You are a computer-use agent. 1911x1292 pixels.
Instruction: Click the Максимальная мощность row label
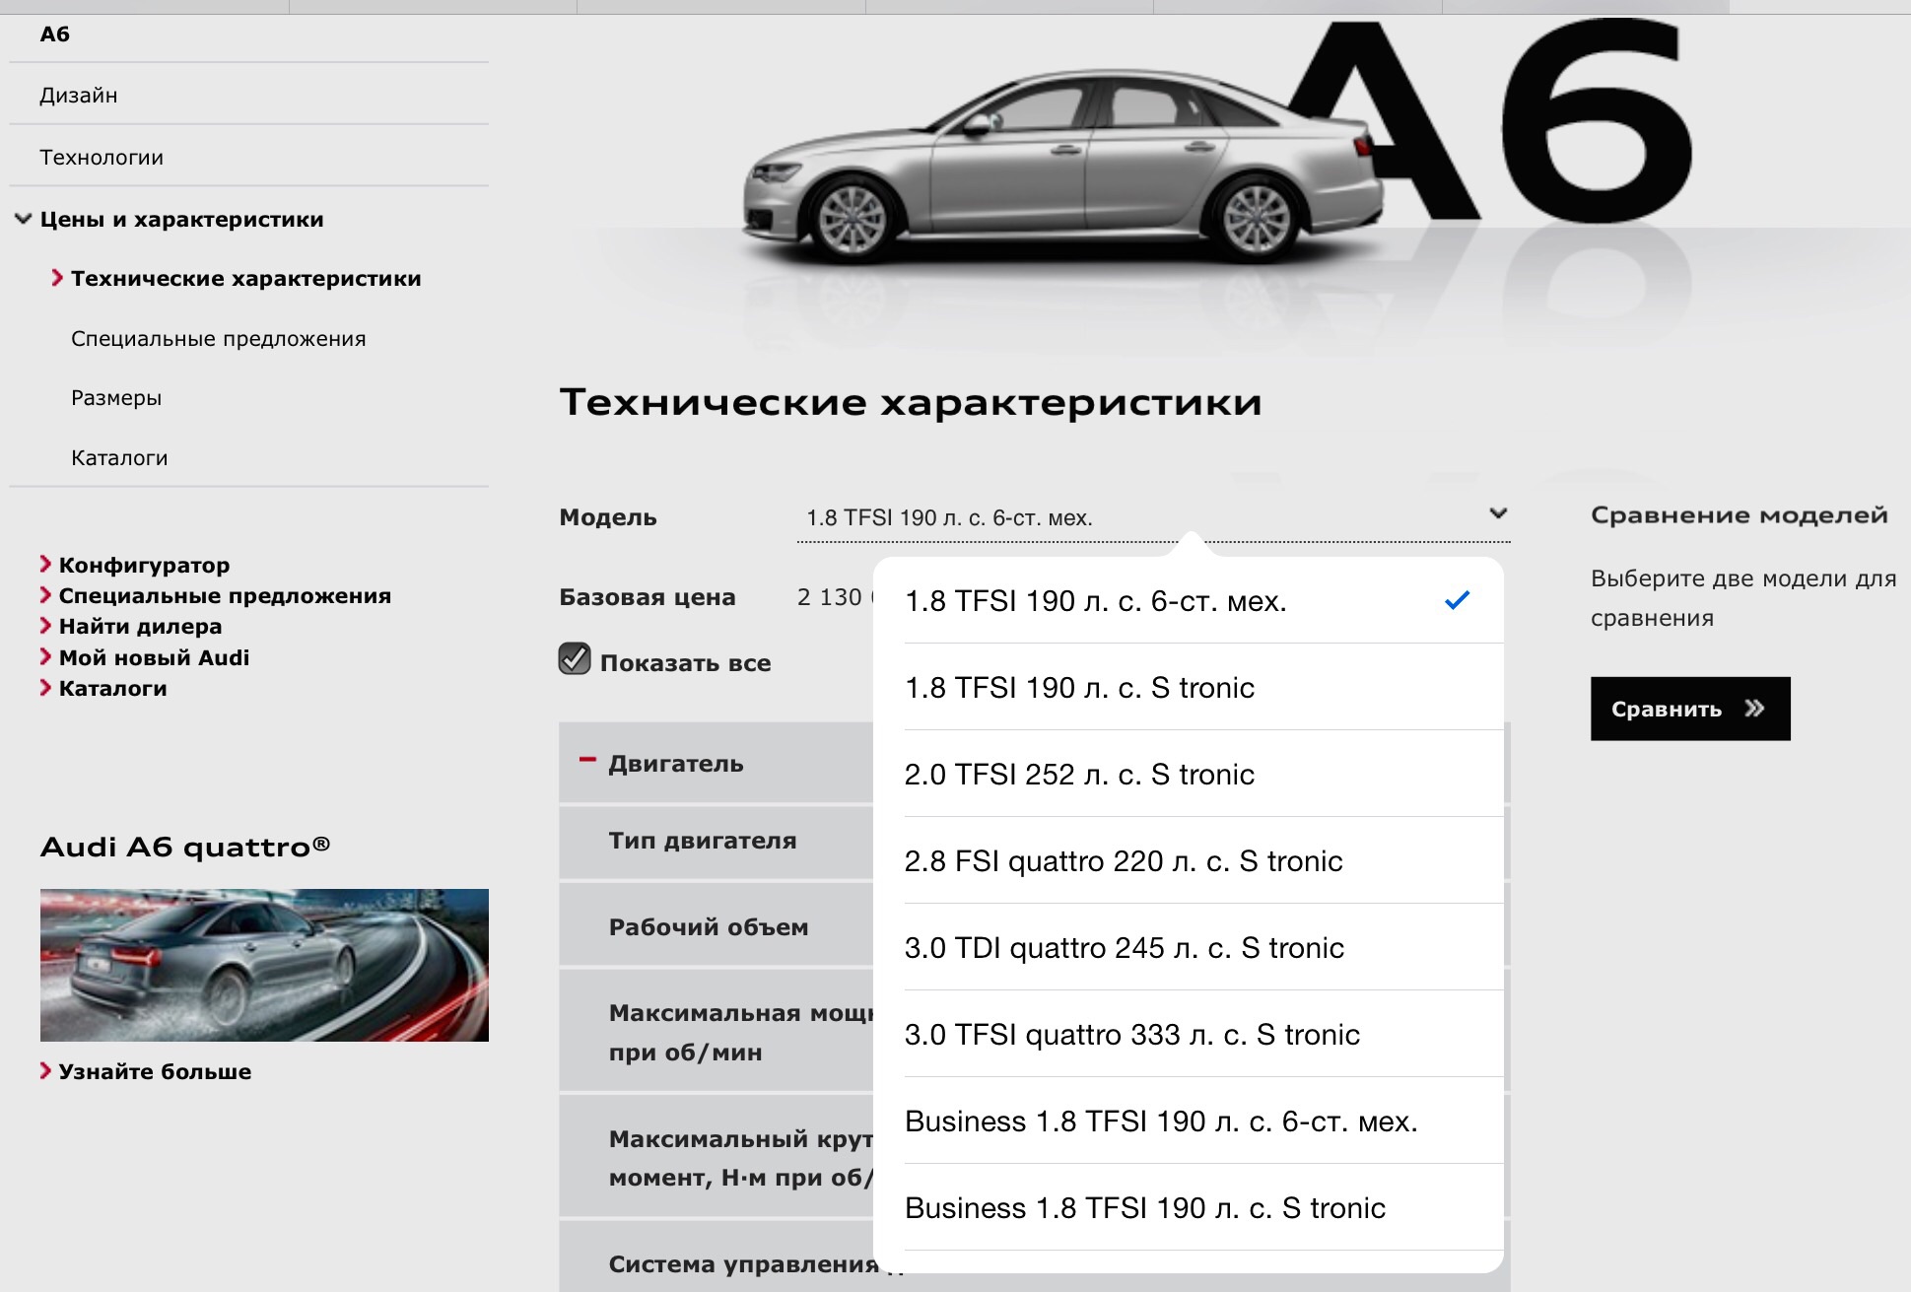(740, 1032)
